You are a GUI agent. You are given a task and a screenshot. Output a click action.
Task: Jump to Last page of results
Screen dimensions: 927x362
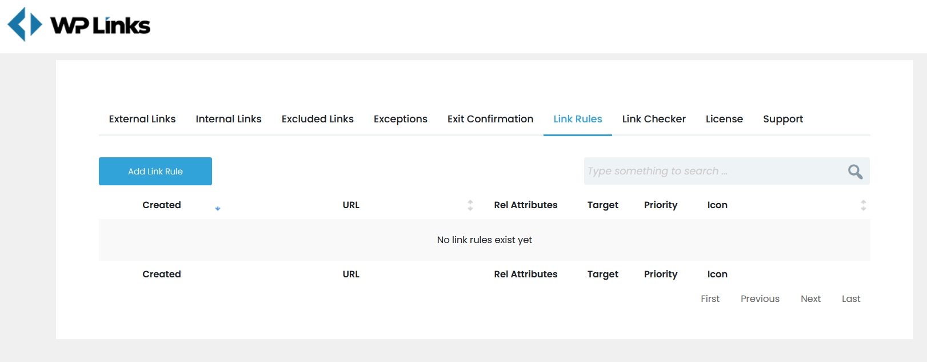coord(851,299)
